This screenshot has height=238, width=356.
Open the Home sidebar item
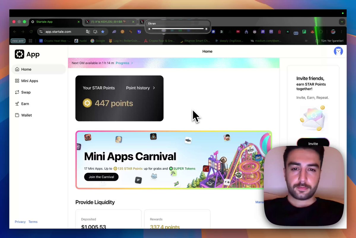(39, 69)
